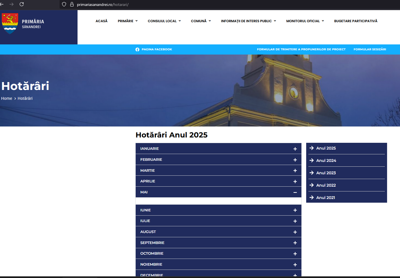Click the Primăria Sânandrei coat of arms logo
Image resolution: width=400 pixels, height=278 pixels.
coord(10,24)
